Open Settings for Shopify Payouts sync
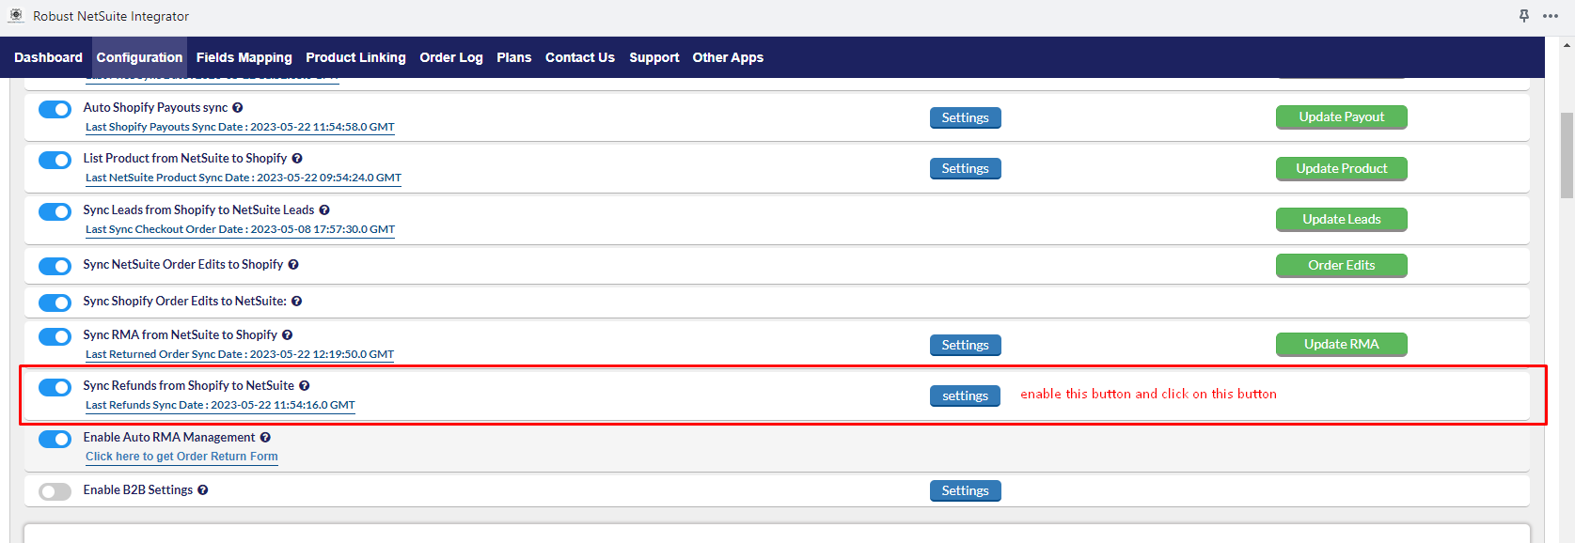The height and width of the screenshot is (543, 1575). coord(965,117)
